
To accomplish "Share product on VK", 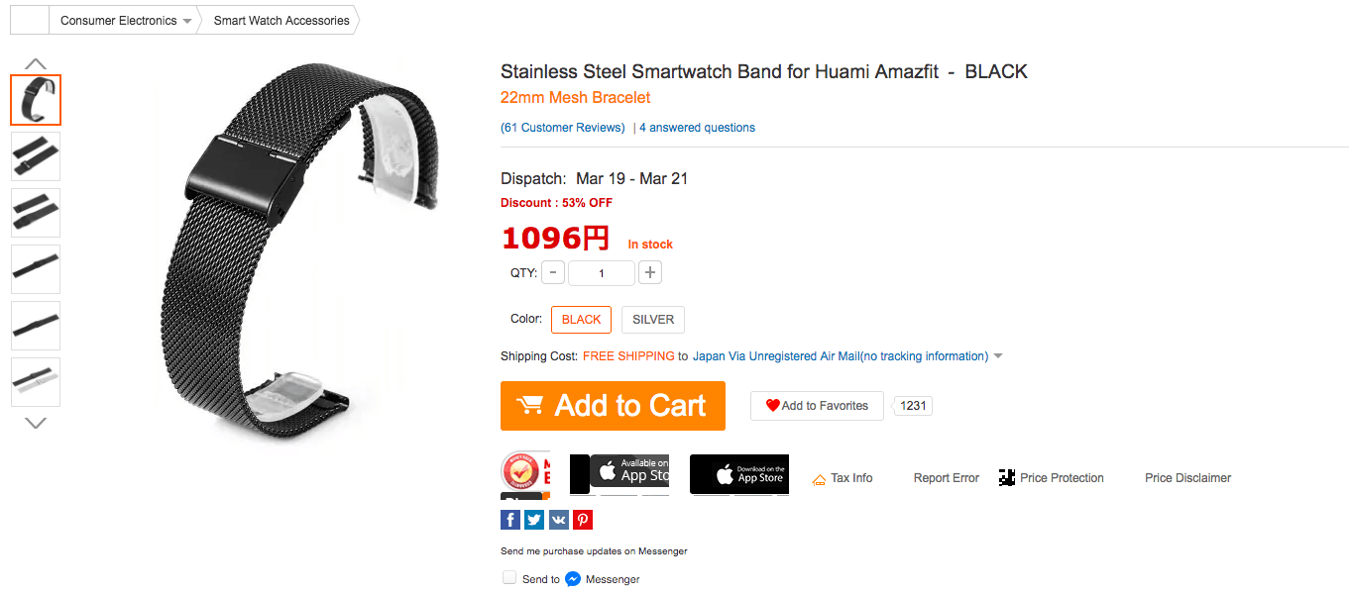I will [x=558, y=520].
